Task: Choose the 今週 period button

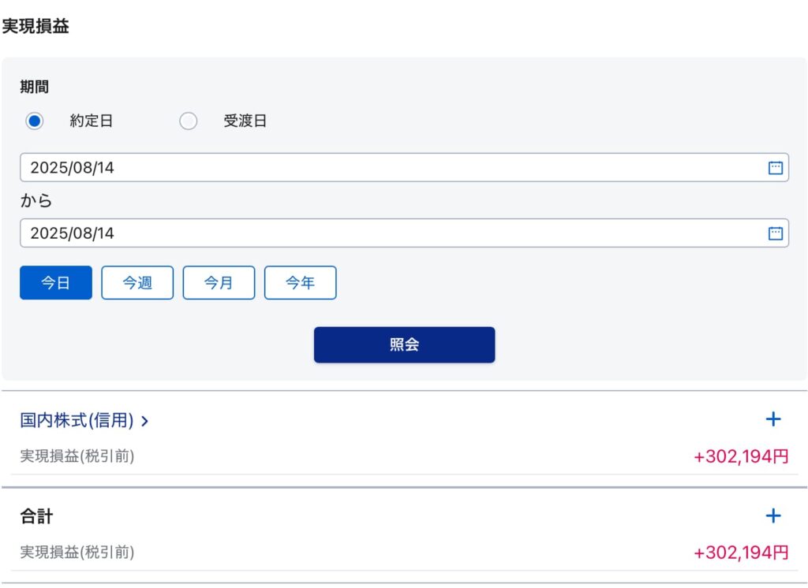Action: click(x=137, y=283)
